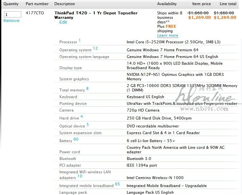The width and height of the screenshot is (242, 195).
Task: Edit the ThinkPad T420 configuration
Action: (63, 22)
